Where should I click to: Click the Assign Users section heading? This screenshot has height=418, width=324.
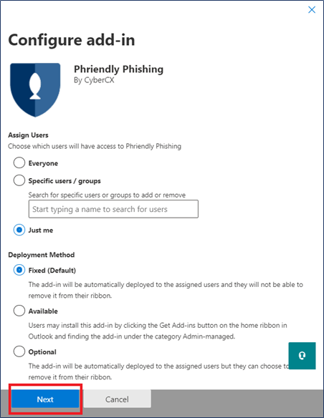click(x=28, y=135)
